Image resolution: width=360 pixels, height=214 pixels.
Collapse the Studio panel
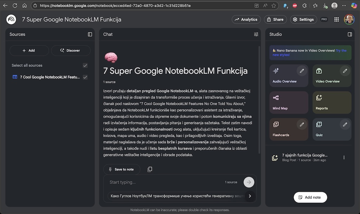(350, 34)
